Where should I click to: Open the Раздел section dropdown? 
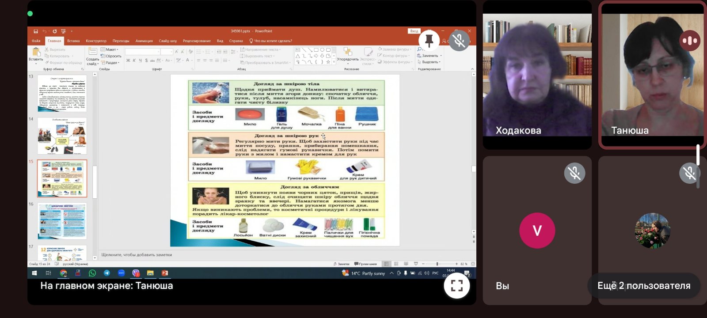pyautogui.click(x=110, y=63)
